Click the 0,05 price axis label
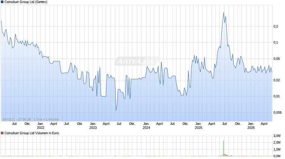The width and height of the screenshot is (285, 159). (277, 59)
